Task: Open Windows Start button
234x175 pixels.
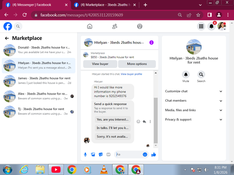Action: point(7,169)
